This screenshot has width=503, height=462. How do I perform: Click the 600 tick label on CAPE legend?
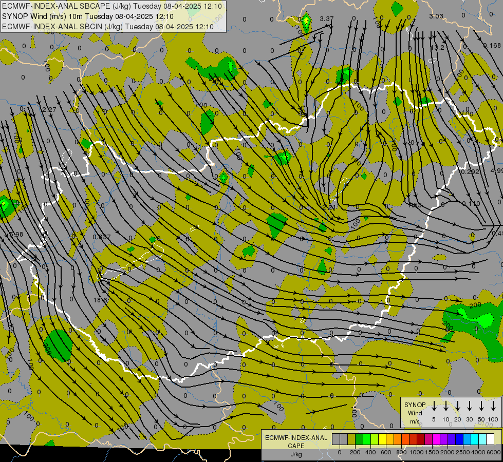386,452
